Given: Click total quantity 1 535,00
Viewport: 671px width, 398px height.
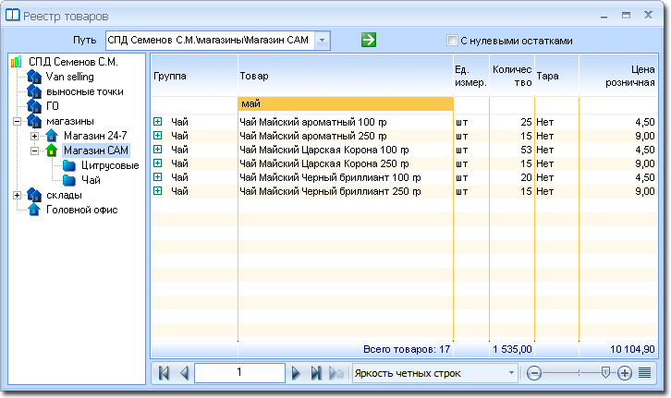Looking at the screenshot, I should 512,349.
